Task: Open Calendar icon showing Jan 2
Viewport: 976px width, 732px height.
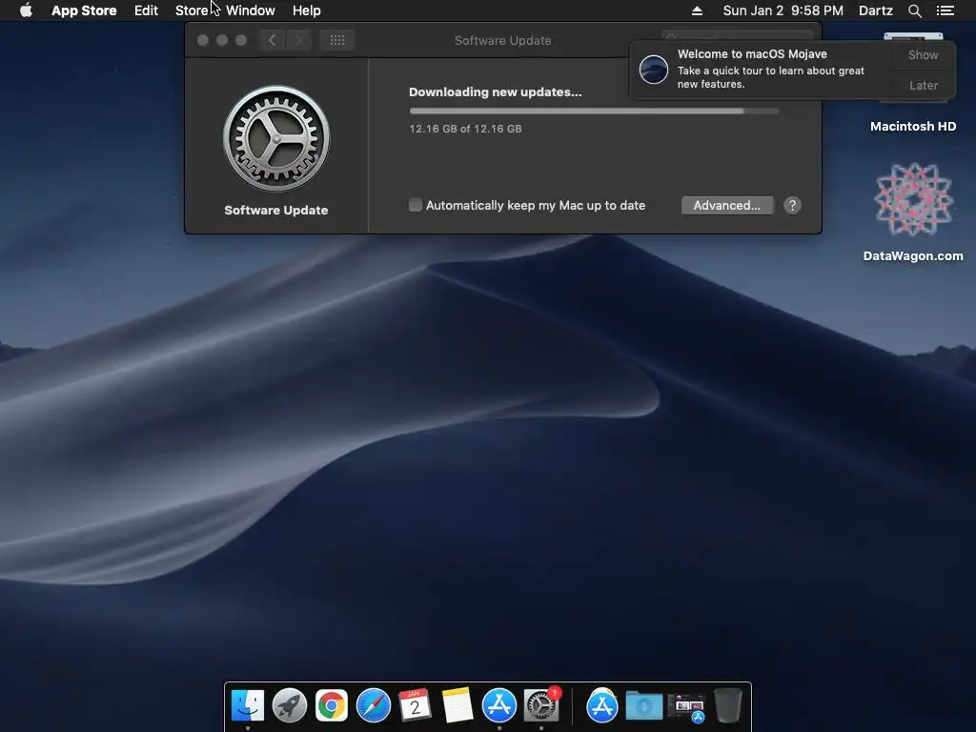Action: click(x=416, y=706)
